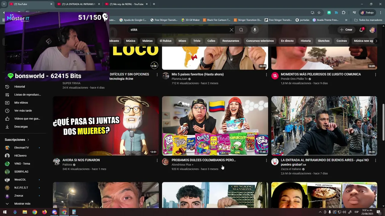Select the Restaurantes filter chip
The image size is (385, 216).
pos(231,41)
